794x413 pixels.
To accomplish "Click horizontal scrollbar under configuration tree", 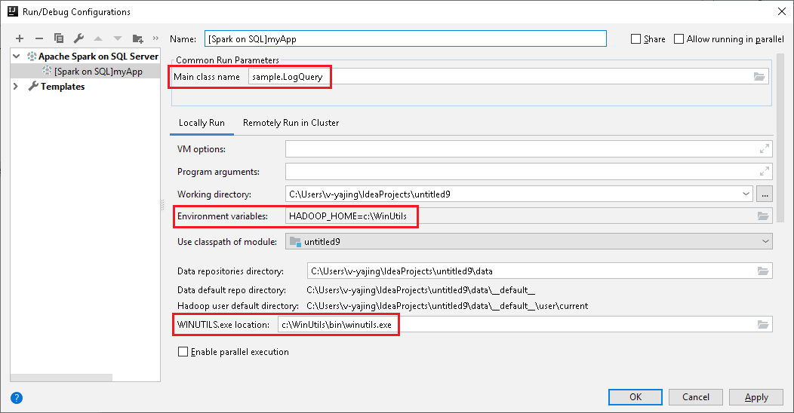I will pos(61,378).
